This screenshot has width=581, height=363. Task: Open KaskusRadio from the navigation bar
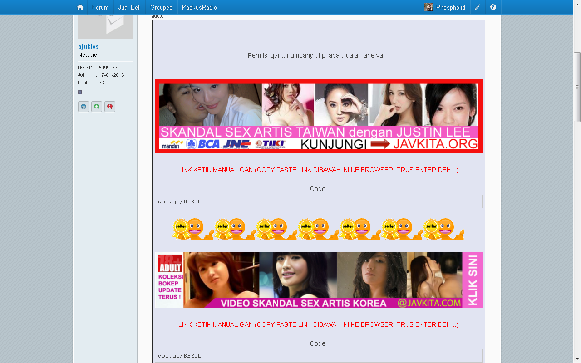tap(199, 7)
